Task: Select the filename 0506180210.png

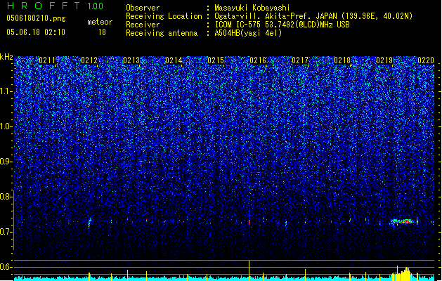Action: (36, 18)
